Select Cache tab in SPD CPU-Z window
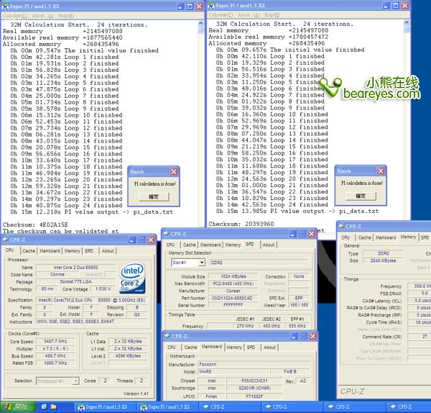Viewport: 431px width, 413px height. point(190,245)
